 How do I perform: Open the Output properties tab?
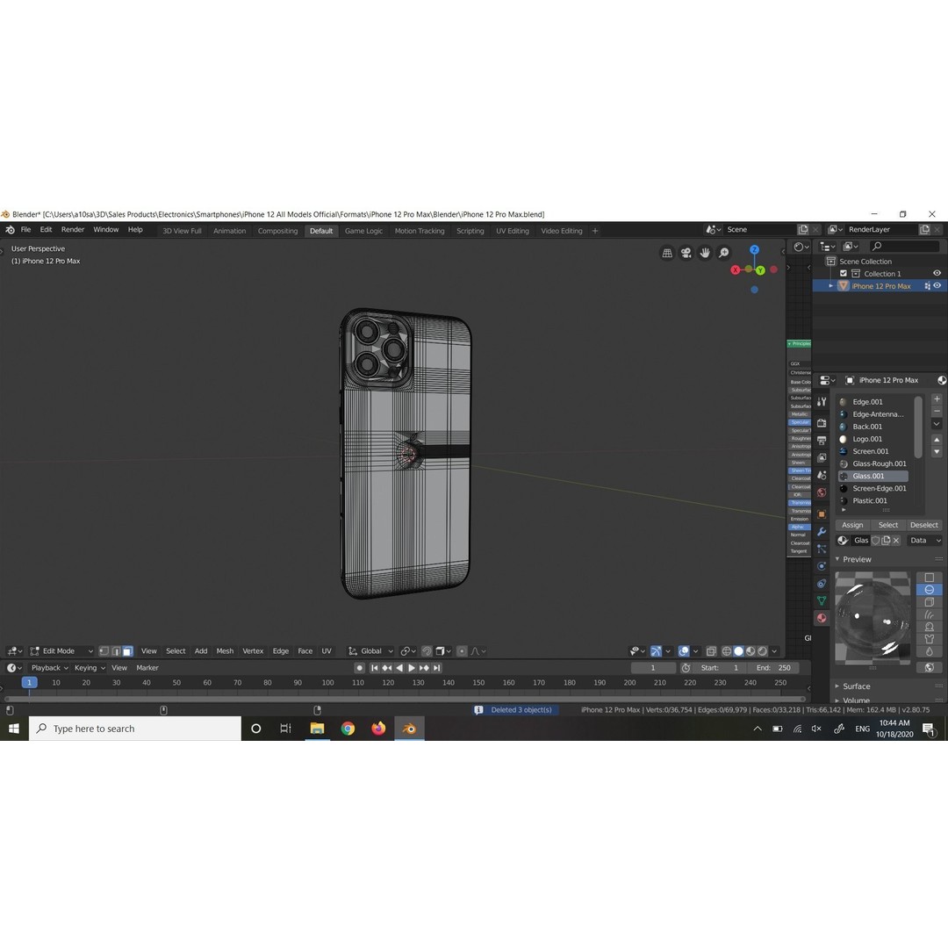pos(821,440)
